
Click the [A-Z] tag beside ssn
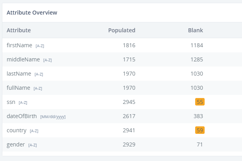pos(23,103)
